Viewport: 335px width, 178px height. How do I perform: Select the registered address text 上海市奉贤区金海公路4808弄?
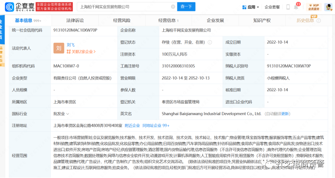[x=88, y=126]
